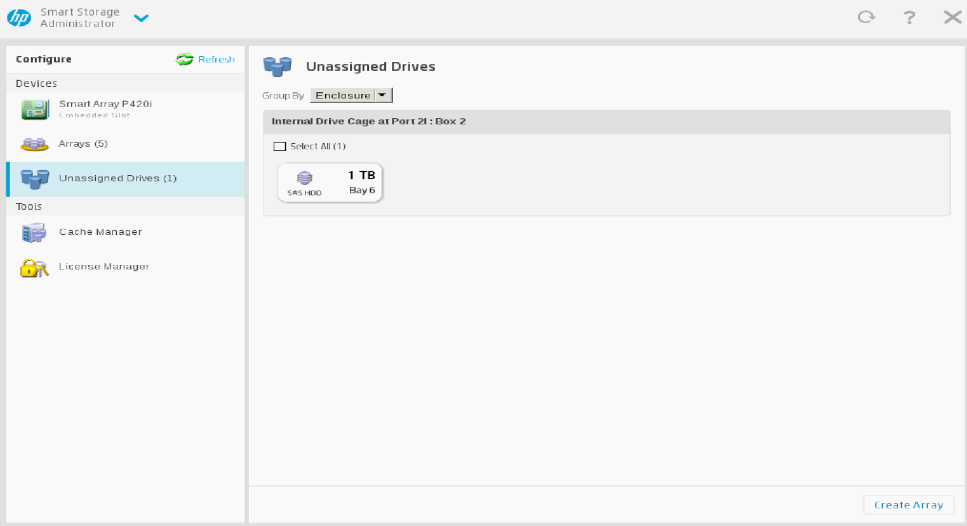This screenshot has height=526, width=967.
Task: Open help with the question mark icon
Action: 909,17
